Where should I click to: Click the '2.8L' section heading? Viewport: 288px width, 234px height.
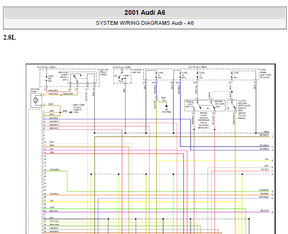pos(10,37)
